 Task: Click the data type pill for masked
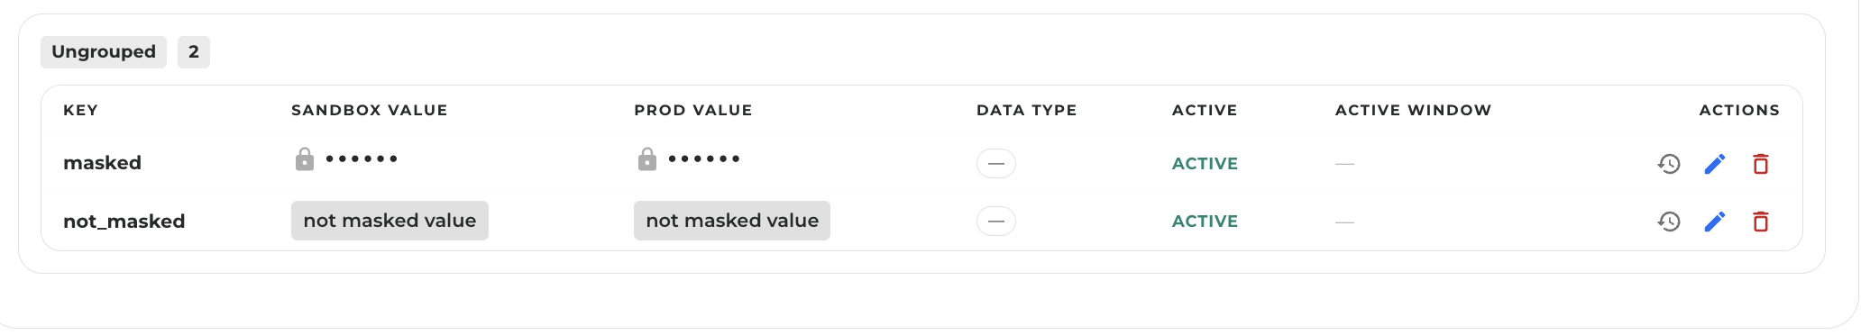pos(996,164)
